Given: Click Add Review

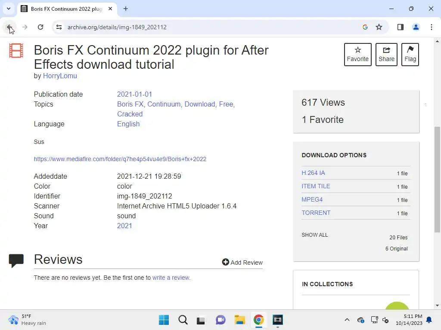Looking at the screenshot, I should [242, 263].
